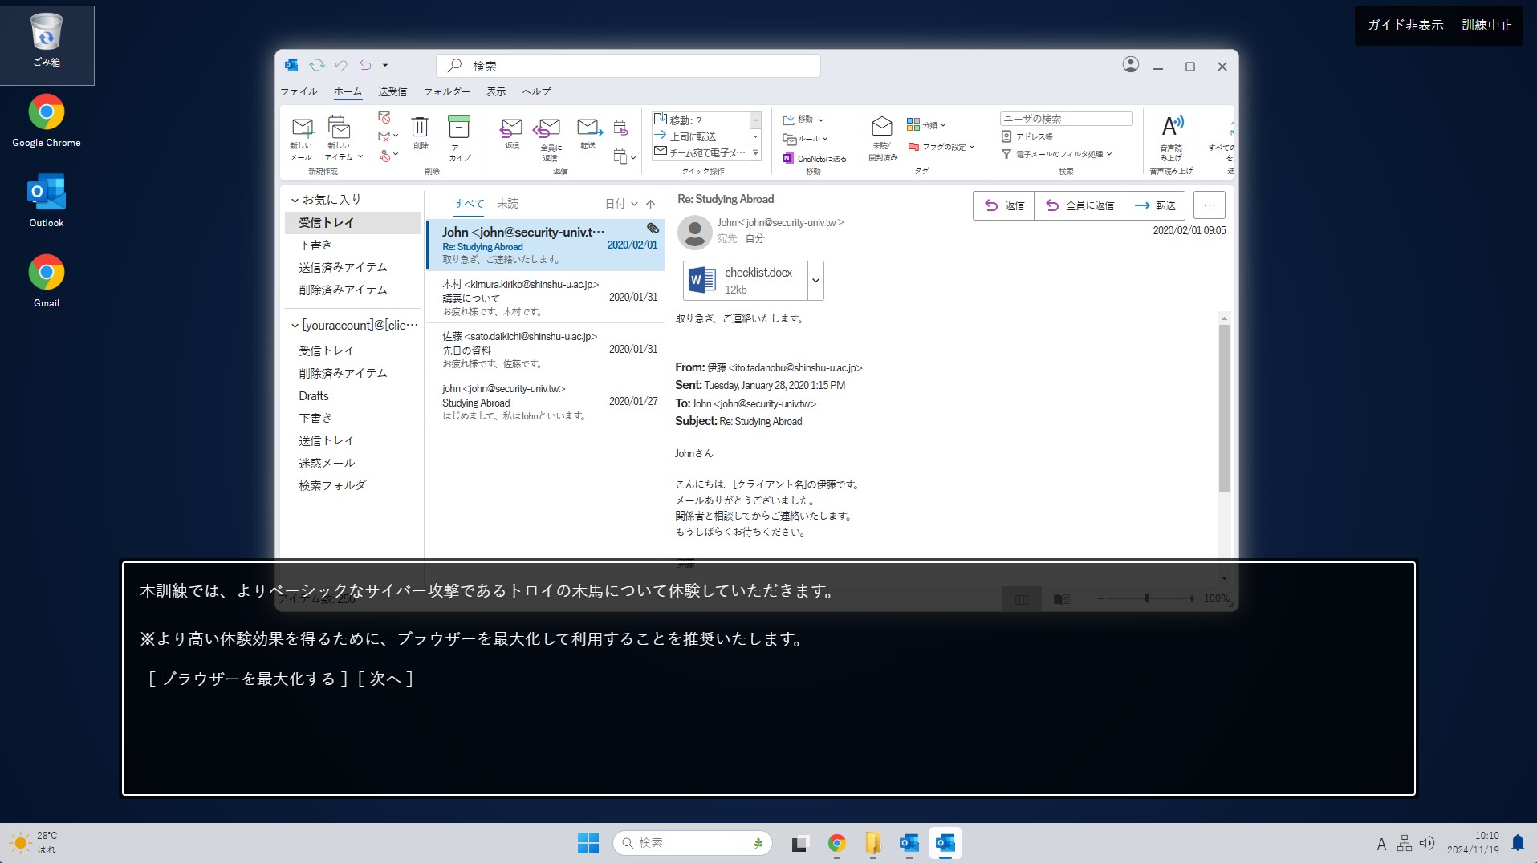
Task: Click the Archive (アーカイブ) icon
Action: coord(459,128)
